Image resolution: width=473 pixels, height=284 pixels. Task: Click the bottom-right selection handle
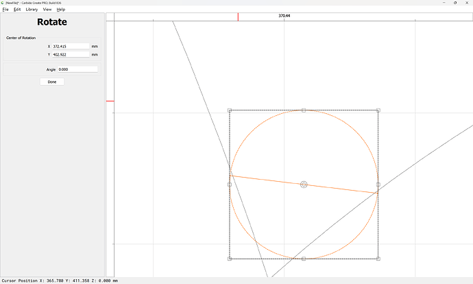point(378,259)
